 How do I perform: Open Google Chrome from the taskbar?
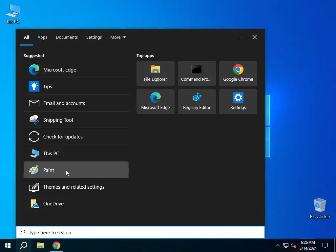point(56,245)
